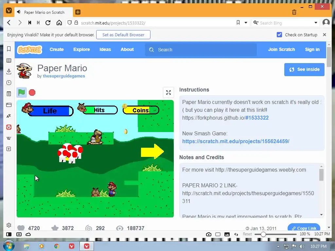
Task: Open the Vivaldi main menu logo
Action: 9,10
